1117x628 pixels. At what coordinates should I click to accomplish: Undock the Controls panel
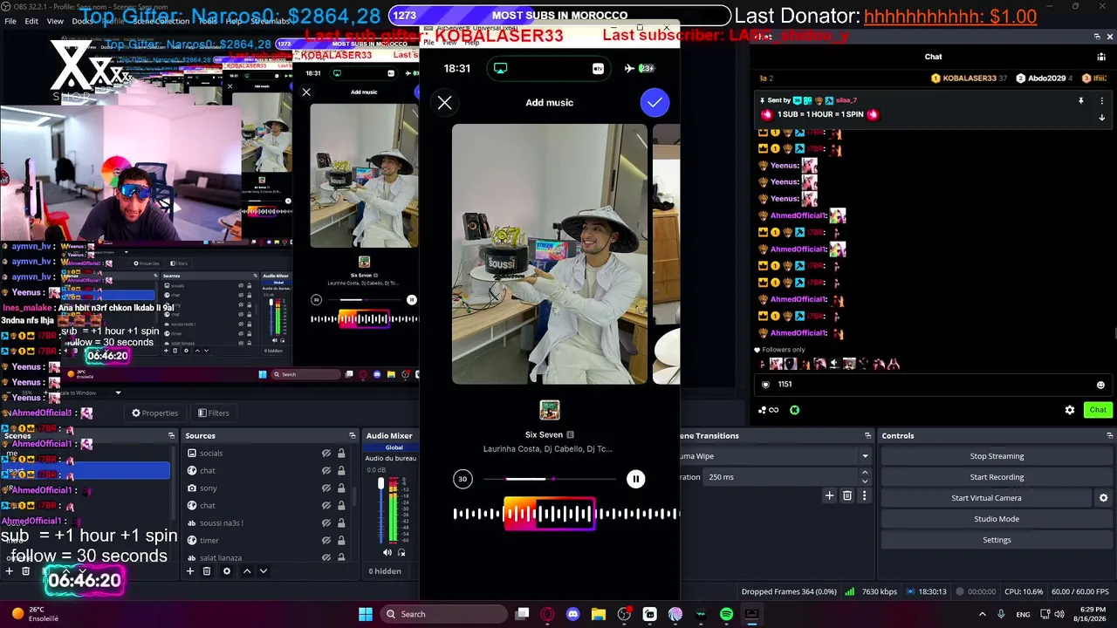tap(1109, 435)
